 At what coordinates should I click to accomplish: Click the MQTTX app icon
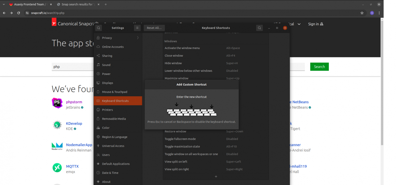(57, 167)
